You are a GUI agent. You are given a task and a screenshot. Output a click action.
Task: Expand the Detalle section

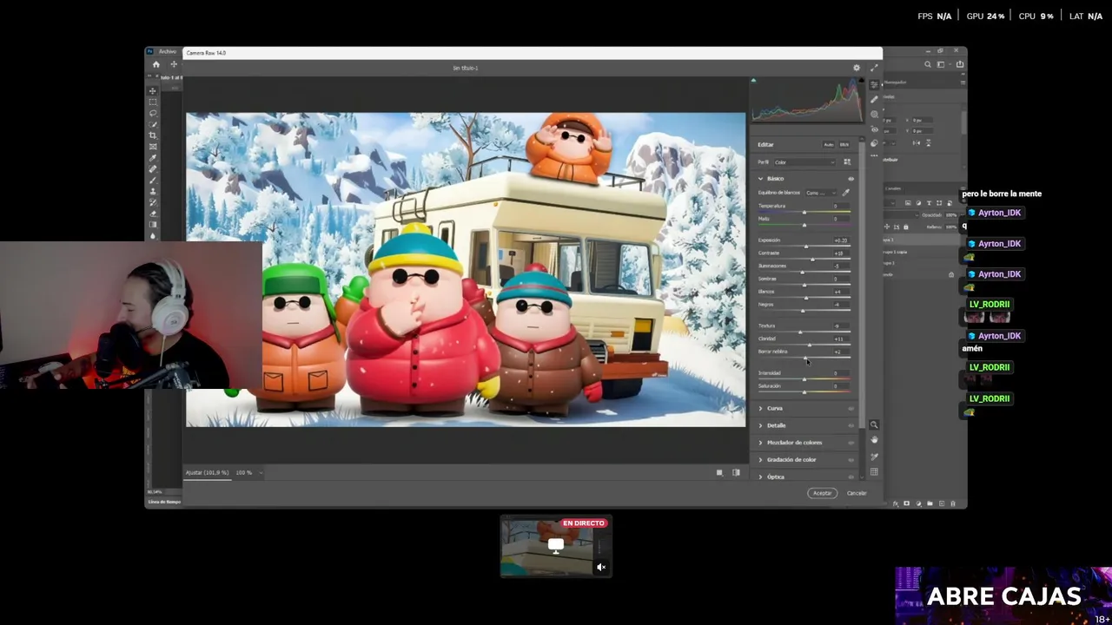[x=760, y=425]
